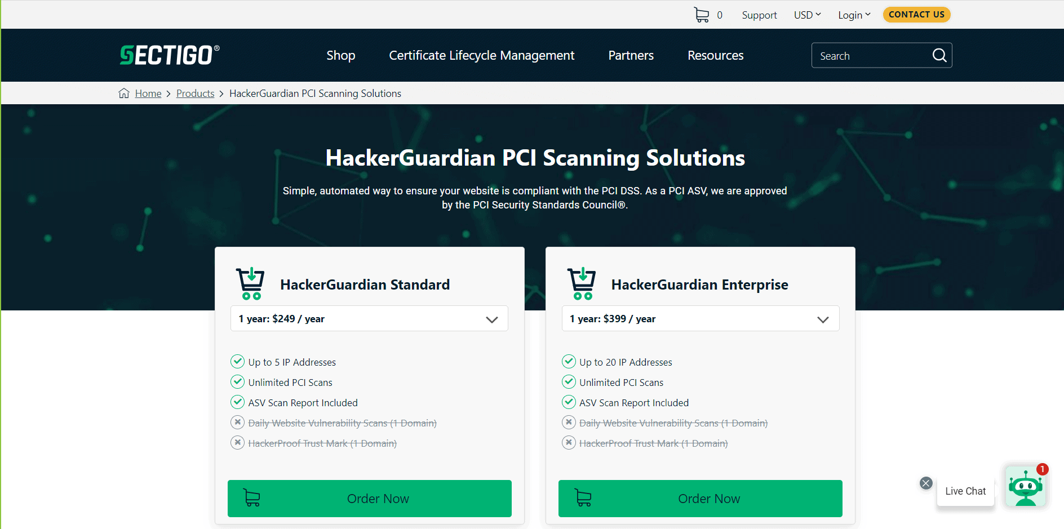Click the Sectigo logo

coord(169,55)
